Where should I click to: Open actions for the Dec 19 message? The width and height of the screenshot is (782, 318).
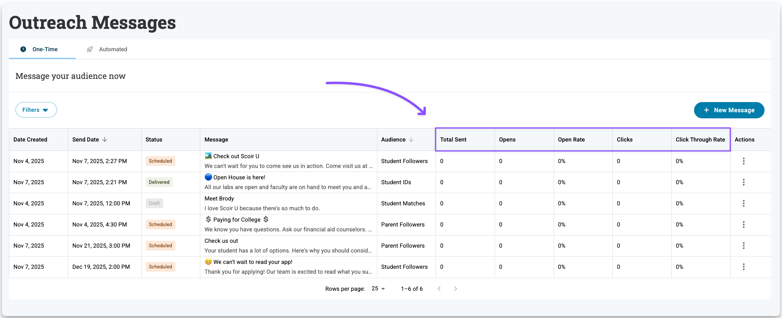[743, 267]
